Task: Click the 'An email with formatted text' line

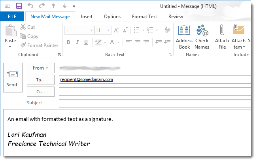Action: click(x=60, y=119)
